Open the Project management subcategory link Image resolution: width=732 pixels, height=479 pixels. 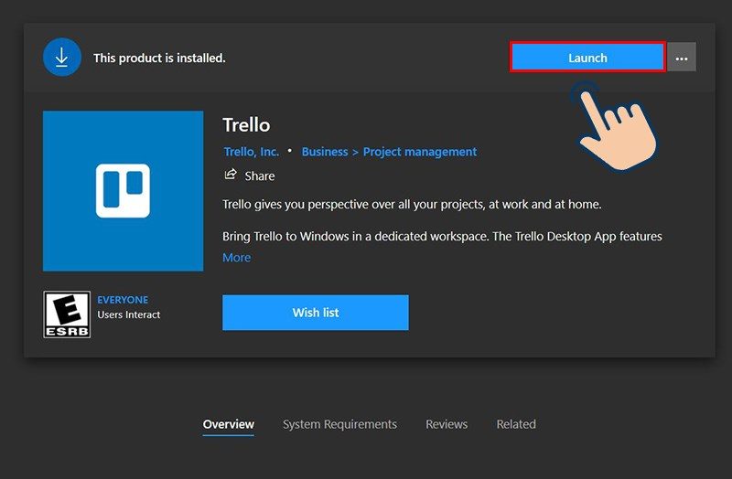click(420, 152)
